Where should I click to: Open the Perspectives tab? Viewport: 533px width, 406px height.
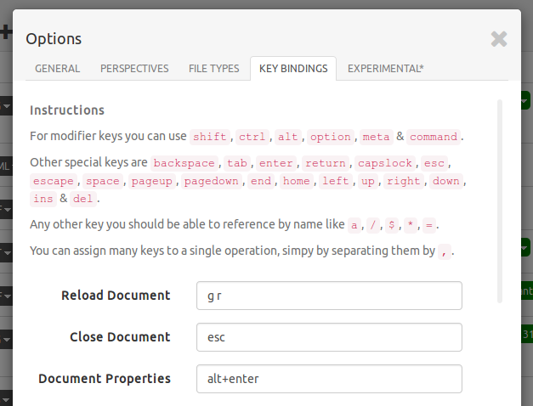pos(134,69)
